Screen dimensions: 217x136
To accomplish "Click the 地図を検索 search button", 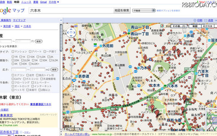I will coord(122,11).
